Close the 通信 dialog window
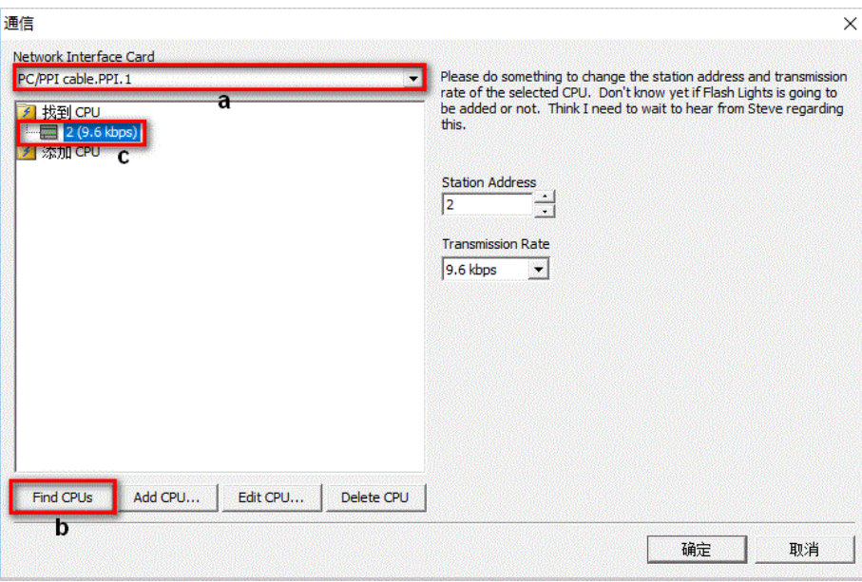862x582 pixels. click(x=850, y=24)
